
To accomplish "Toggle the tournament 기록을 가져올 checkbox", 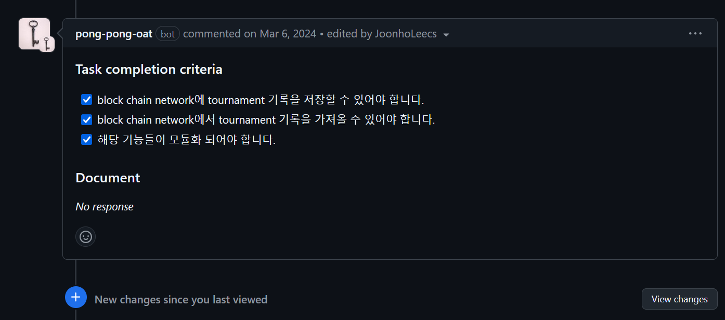I will click(x=87, y=120).
